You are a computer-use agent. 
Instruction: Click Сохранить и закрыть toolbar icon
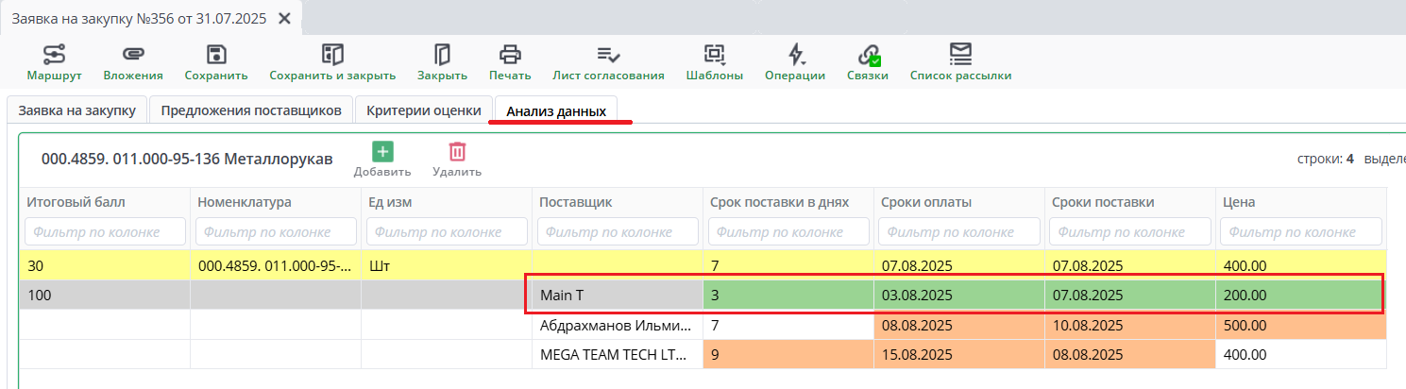click(x=332, y=55)
